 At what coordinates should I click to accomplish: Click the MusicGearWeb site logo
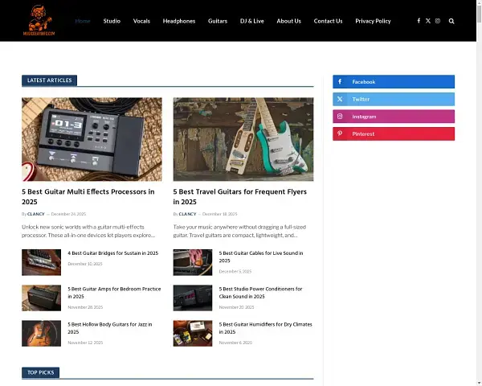[39, 20]
